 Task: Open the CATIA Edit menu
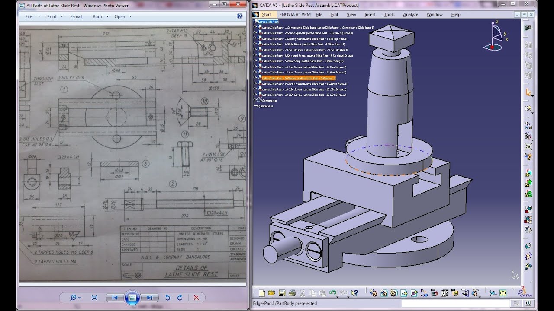[x=335, y=14]
